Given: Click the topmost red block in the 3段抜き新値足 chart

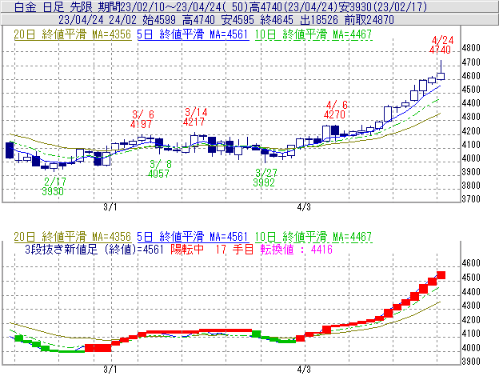Looking at the screenshot, I should (441, 275).
